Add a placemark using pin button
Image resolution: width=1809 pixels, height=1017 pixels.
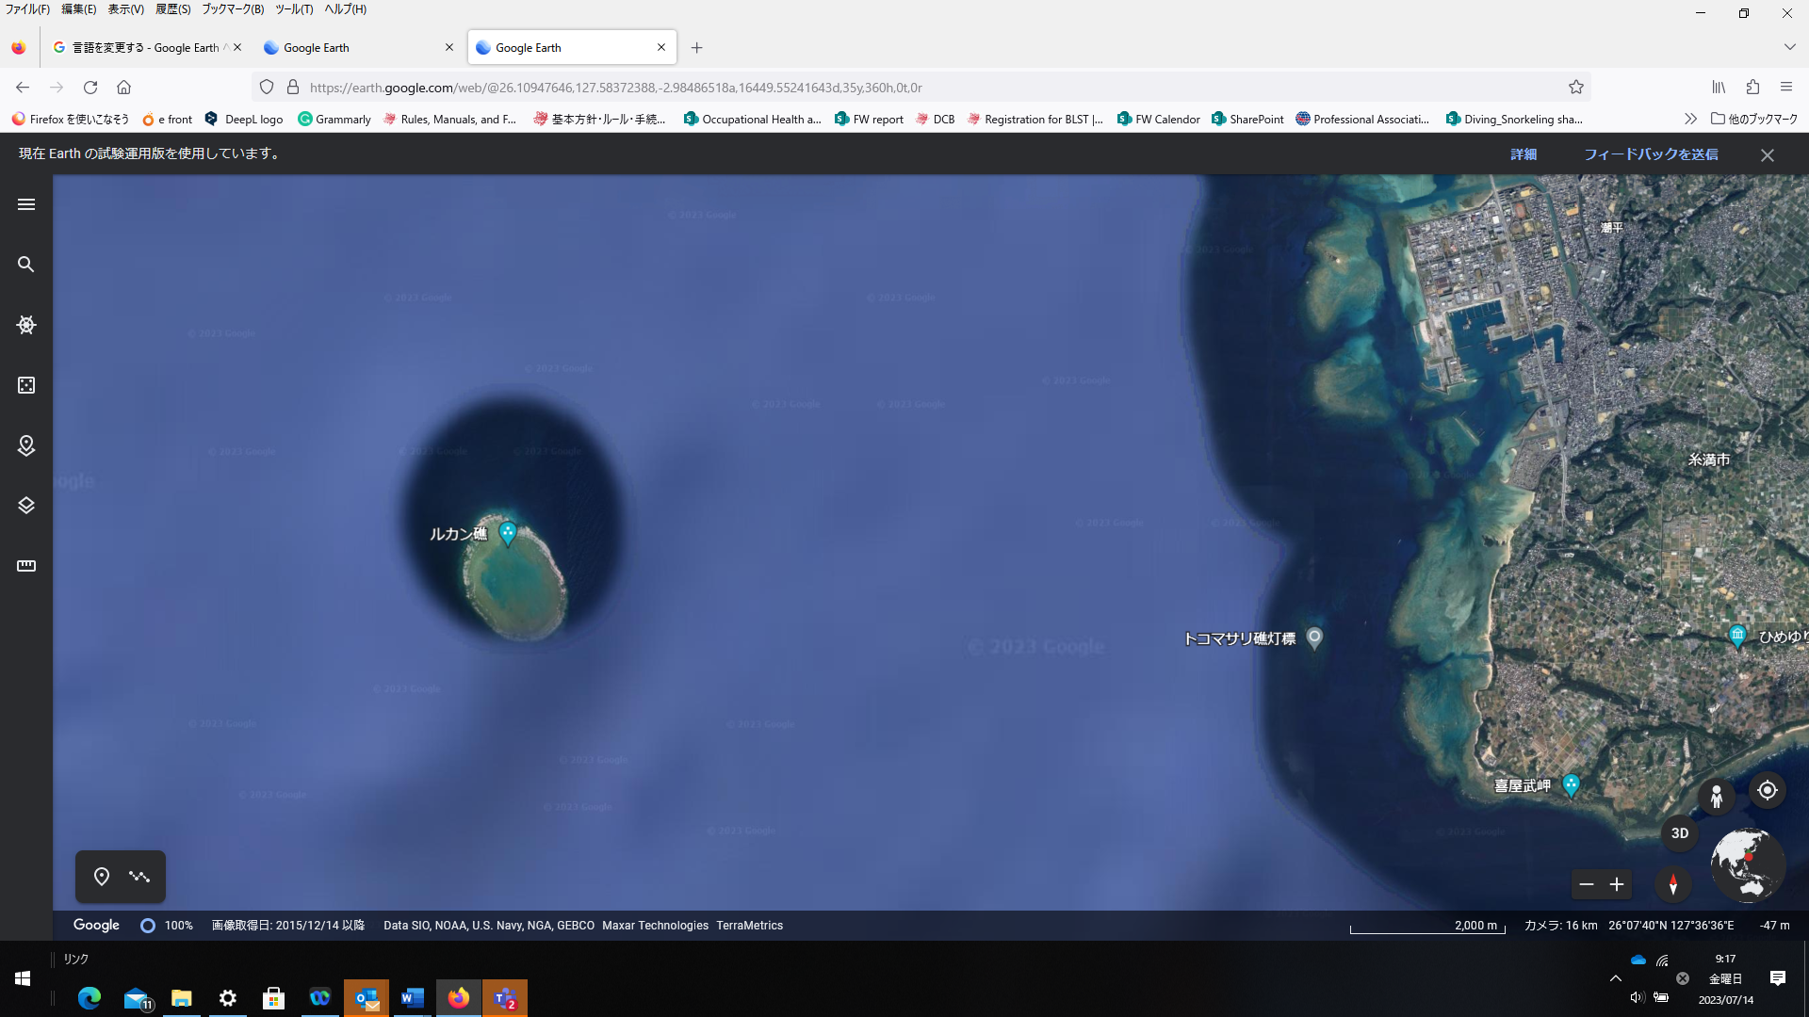[102, 877]
